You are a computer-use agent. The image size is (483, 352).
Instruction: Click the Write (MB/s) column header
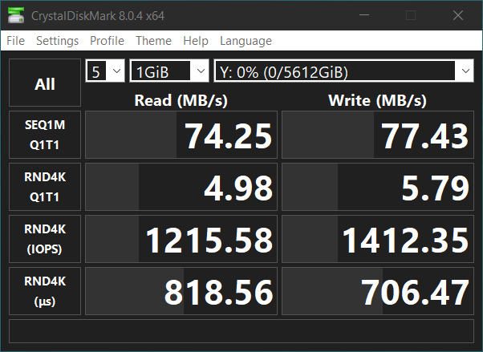click(x=378, y=100)
